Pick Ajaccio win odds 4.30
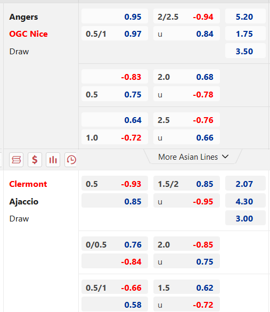Viewport: 270px width, 312px height. point(246,201)
